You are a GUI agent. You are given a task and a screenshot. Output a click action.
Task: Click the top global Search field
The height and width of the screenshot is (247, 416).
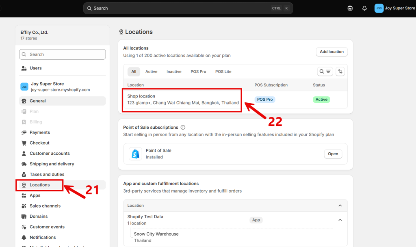(x=188, y=8)
